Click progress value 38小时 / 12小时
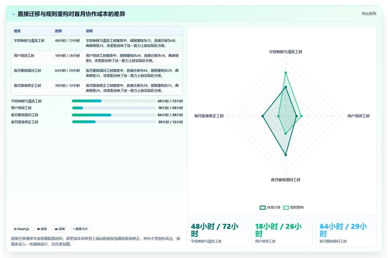Image resolution: width=388 pixels, height=258 pixels. tap(171, 122)
